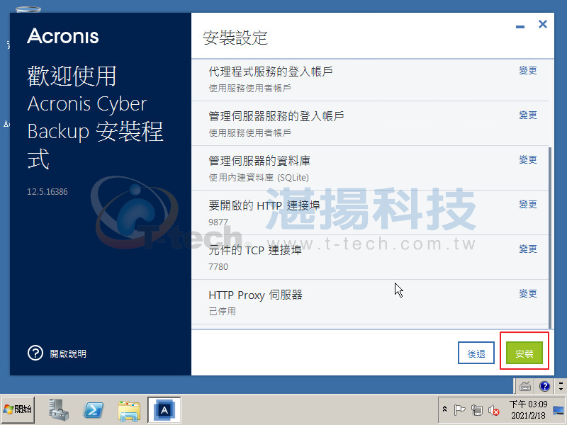Open Server Manager from taskbar
Image resolution: width=567 pixels, height=425 pixels.
59,410
